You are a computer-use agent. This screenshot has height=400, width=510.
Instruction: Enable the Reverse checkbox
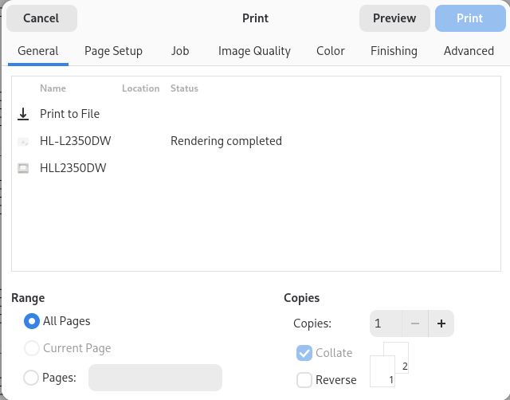(x=304, y=380)
